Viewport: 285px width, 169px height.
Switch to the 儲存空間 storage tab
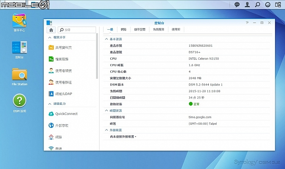(140, 29)
